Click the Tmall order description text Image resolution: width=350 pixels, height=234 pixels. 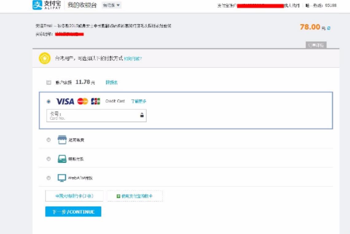point(103,26)
